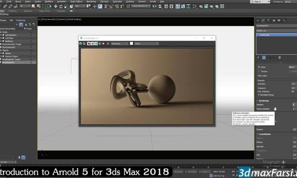Viewport: 297px width, 178px height.
Task: Click the Unlink Selection chain icon
Action: (10, 6)
